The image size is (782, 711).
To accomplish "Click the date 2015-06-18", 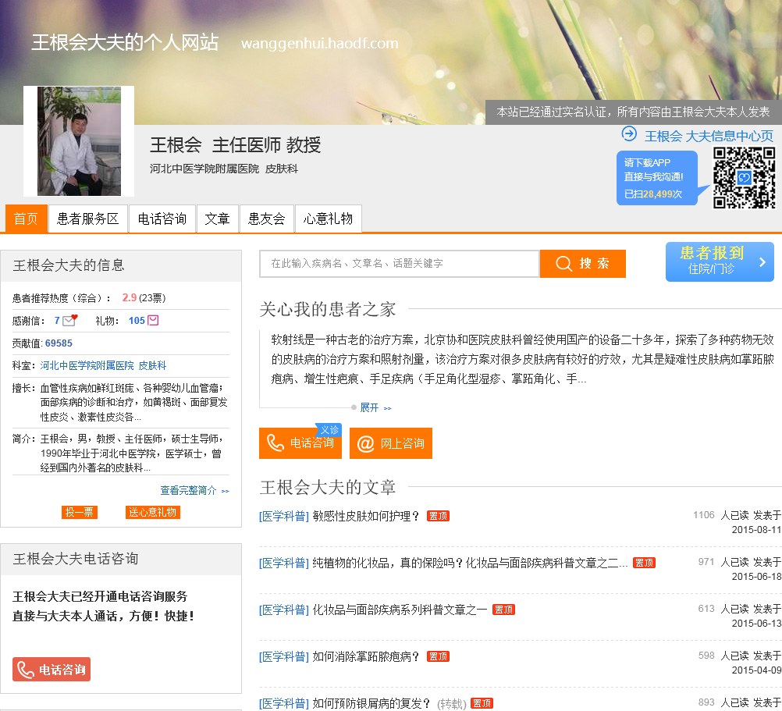I will point(756,577).
